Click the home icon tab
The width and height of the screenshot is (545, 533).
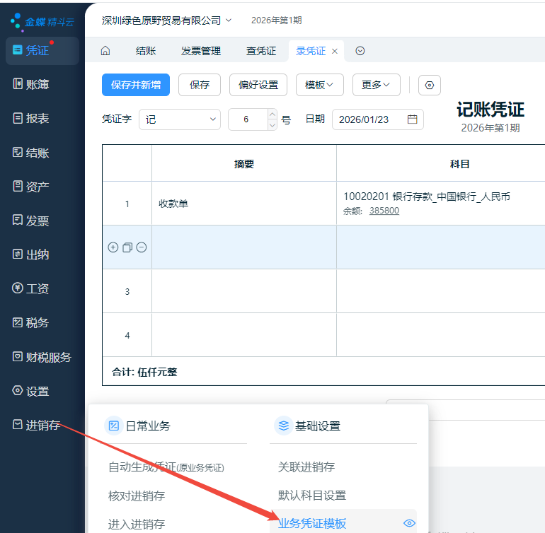coord(105,51)
